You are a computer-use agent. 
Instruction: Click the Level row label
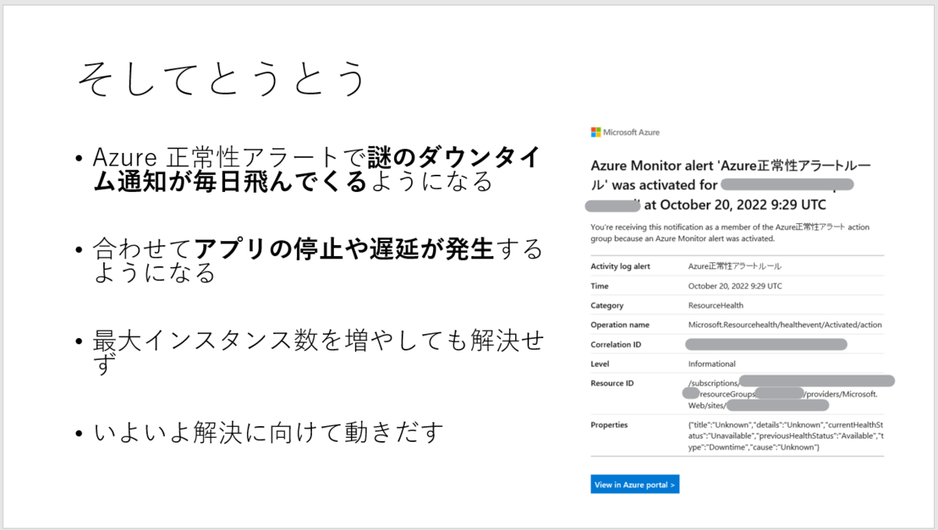(600, 364)
